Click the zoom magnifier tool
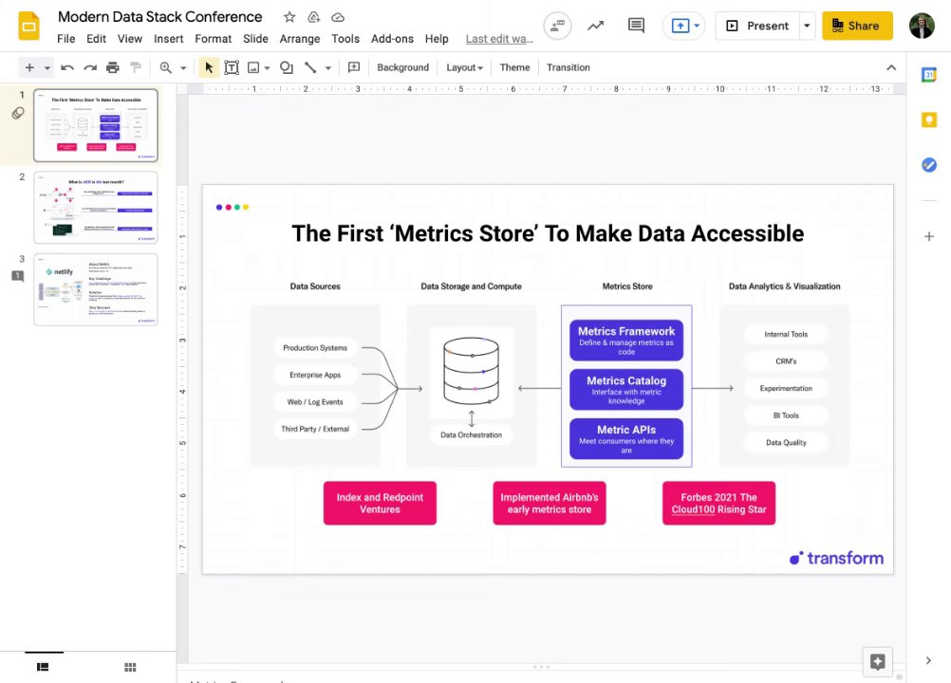 coord(165,67)
